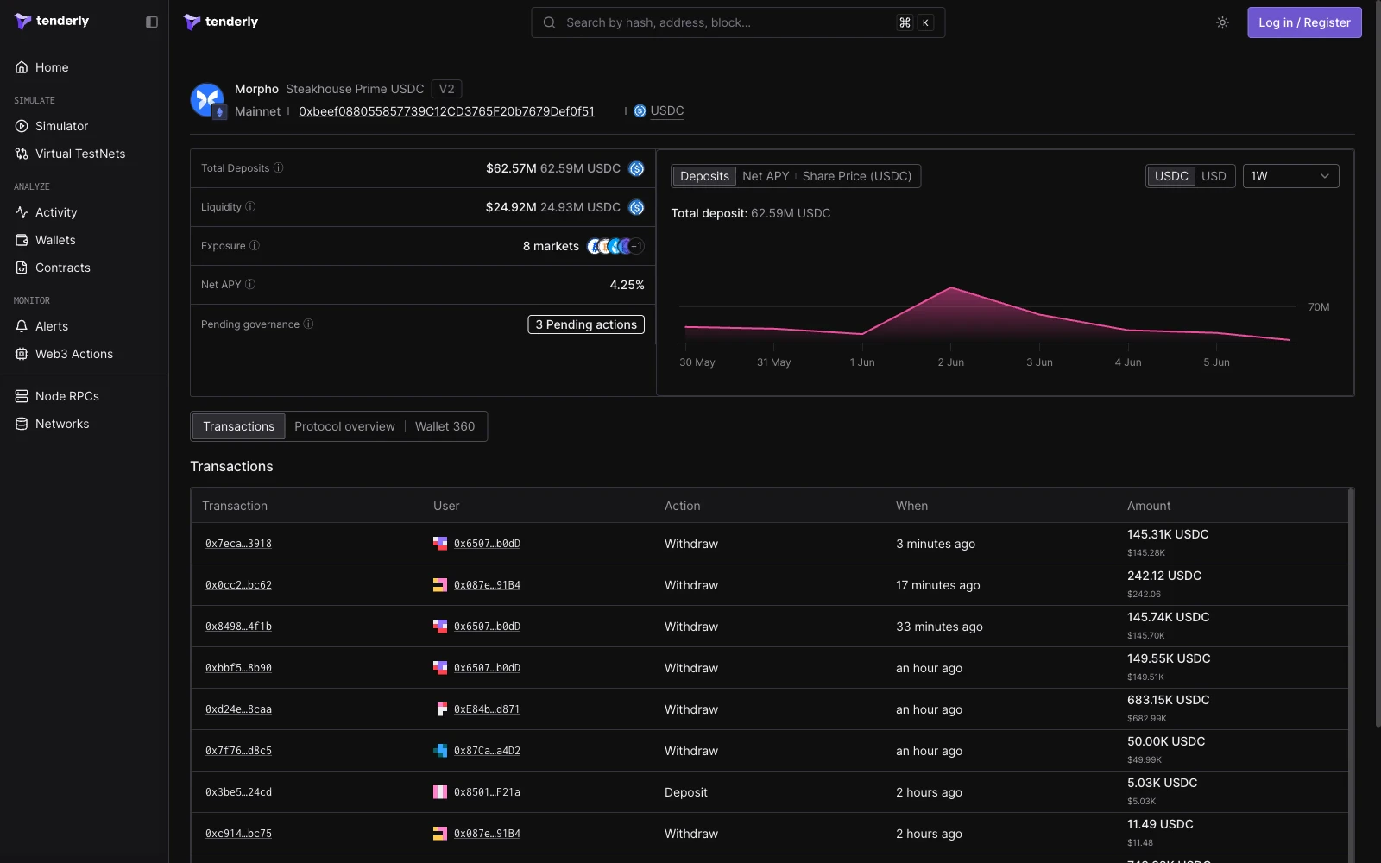Image resolution: width=1381 pixels, height=863 pixels.
Task: Click the stacked market token icons in Exposure
Action: (x=615, y=246)
